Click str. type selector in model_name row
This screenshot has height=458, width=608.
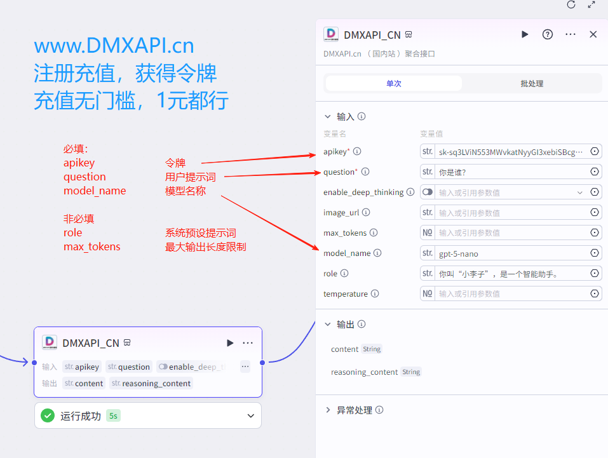pyautogui.click(x=428, y=253)
